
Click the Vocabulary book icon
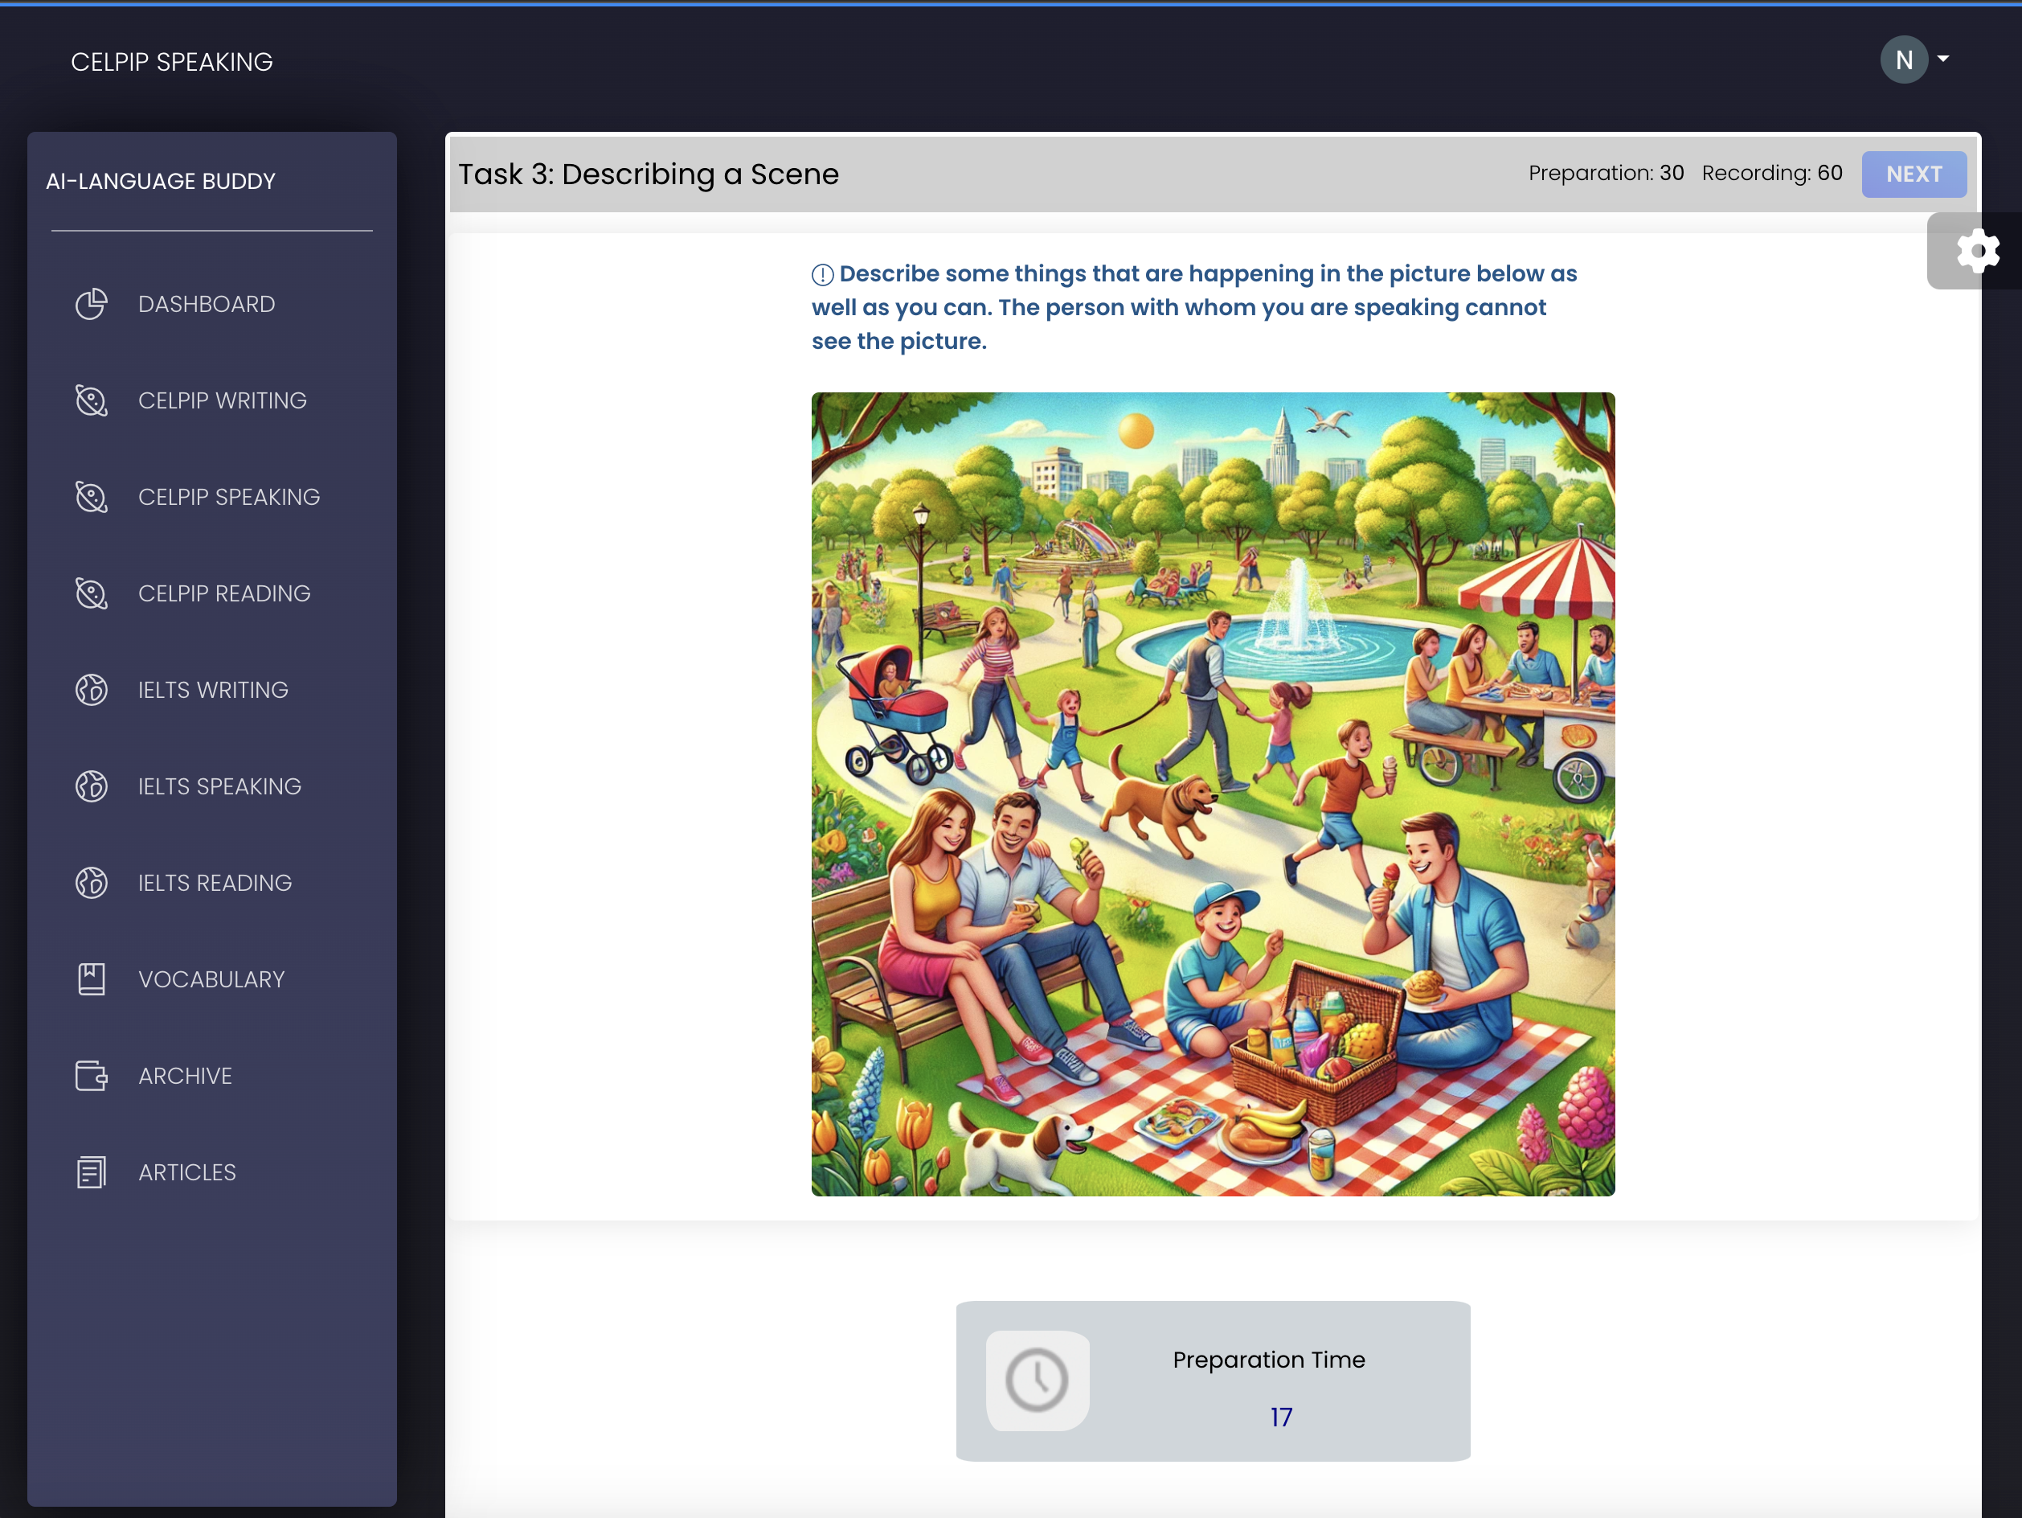(x=92, y=979)
